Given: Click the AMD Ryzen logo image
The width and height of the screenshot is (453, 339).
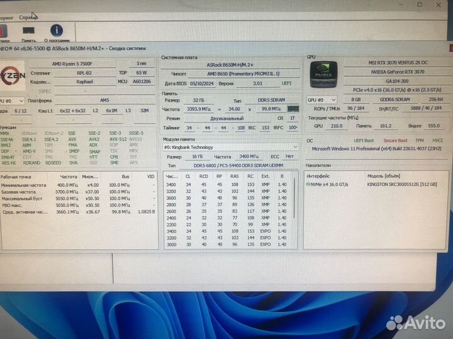Looking at the screenshot, I should click(x=13, y=75).
